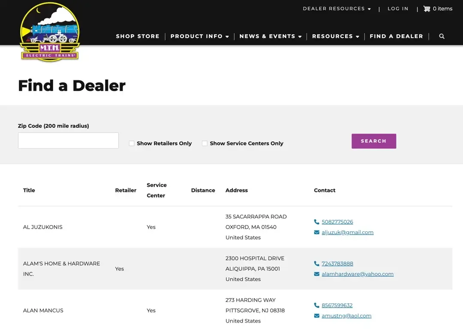Viewport: 463px width, 329px height.
Task: Expand the News & Events menu
Action: [271, 36]
